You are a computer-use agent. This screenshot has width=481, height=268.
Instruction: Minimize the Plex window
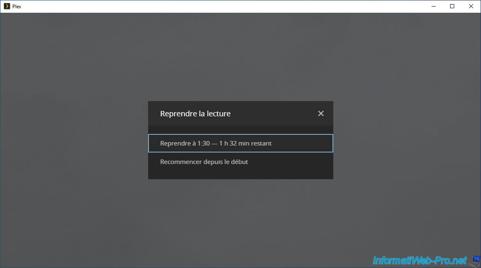click(x=433, y=6)
